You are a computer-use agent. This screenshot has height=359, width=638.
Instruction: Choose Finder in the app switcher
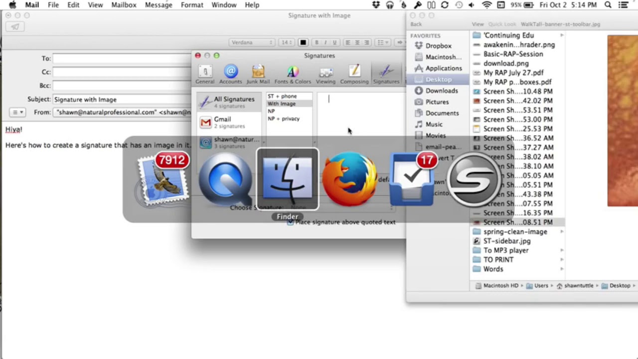288,179
